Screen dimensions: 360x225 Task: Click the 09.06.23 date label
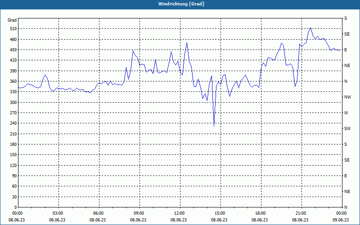click(341, 220)
